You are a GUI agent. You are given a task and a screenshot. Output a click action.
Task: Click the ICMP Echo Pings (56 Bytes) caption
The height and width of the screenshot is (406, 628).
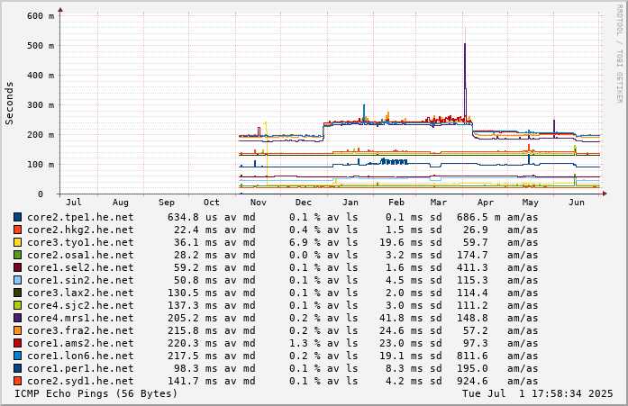(x=96, y=393)
